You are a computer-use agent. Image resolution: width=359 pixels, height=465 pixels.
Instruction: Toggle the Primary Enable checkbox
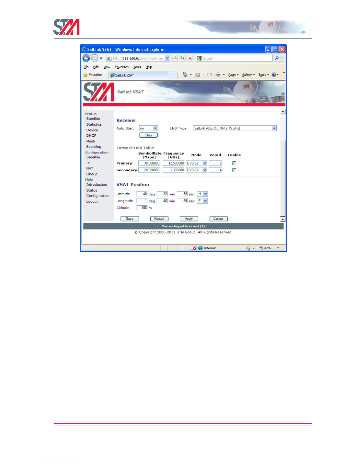234,163
